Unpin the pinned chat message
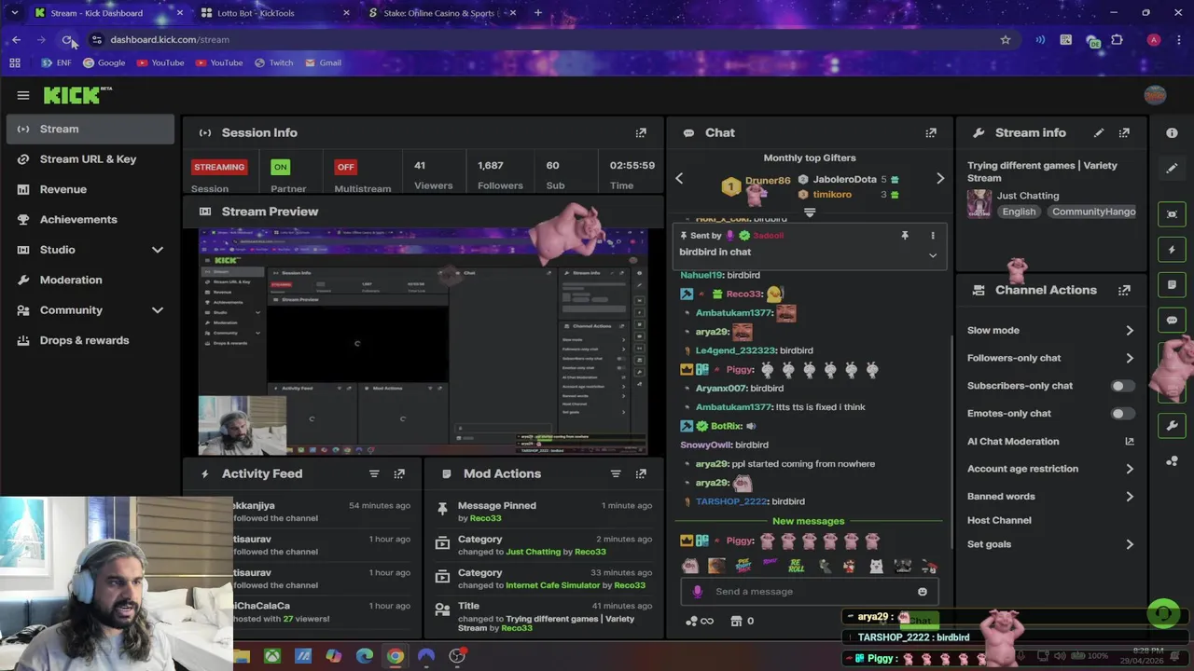This screenshot has height=671, width=1194. click(904, 236)
